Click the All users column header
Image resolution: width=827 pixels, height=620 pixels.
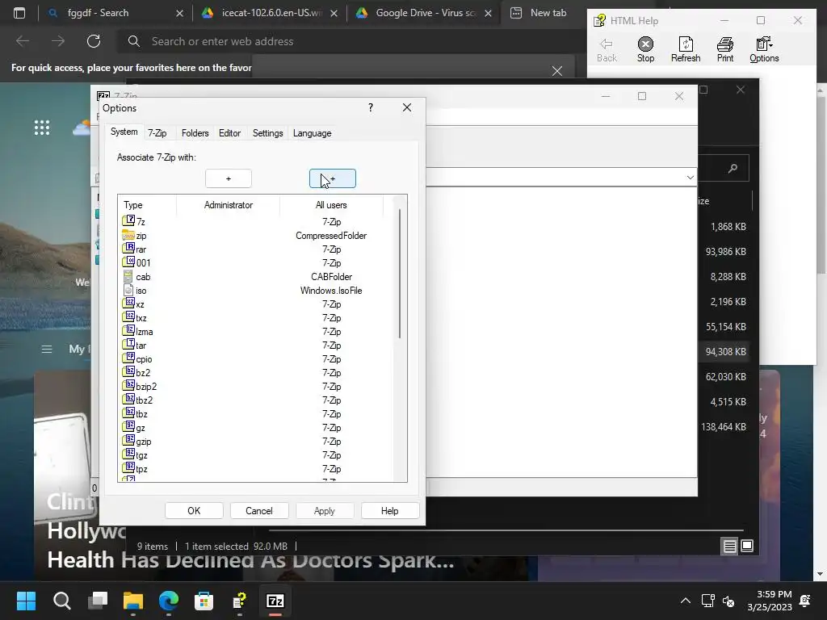pos(331,205)
